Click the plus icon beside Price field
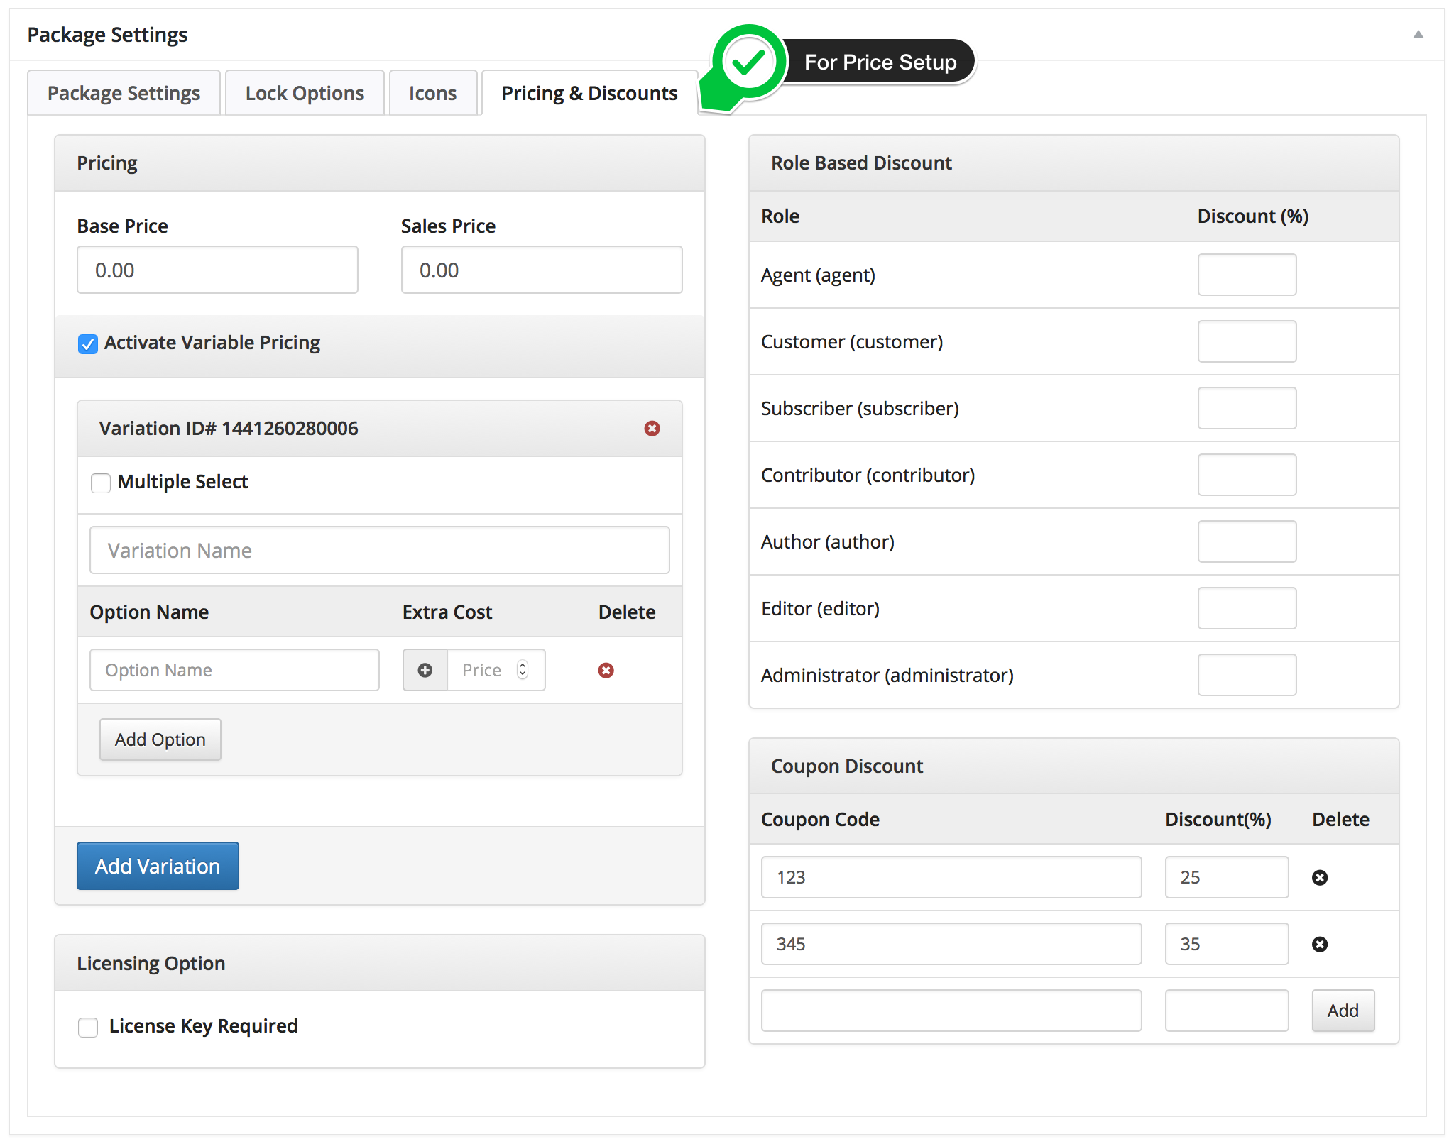Viewport: 1454px width, 1144px height. 425,670
